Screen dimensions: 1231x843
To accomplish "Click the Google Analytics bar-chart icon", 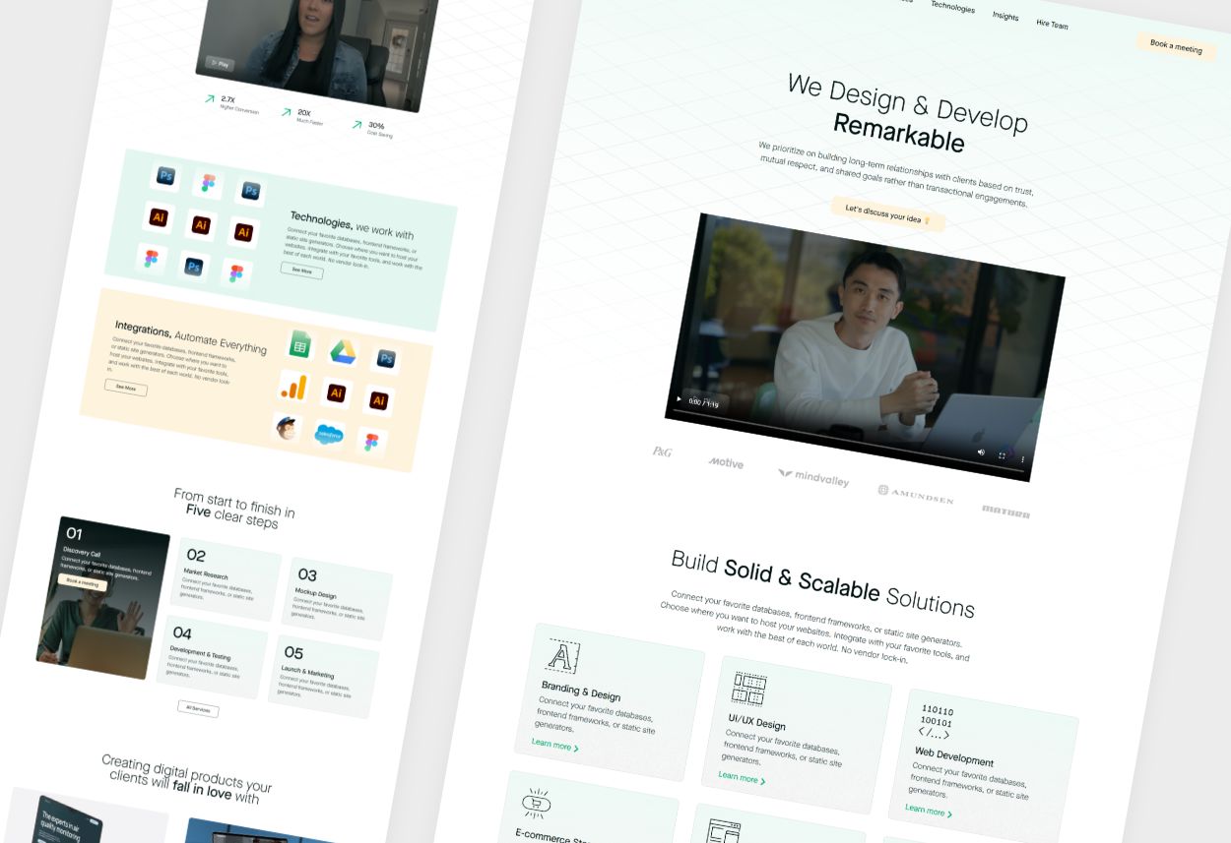I will (292, 386).
